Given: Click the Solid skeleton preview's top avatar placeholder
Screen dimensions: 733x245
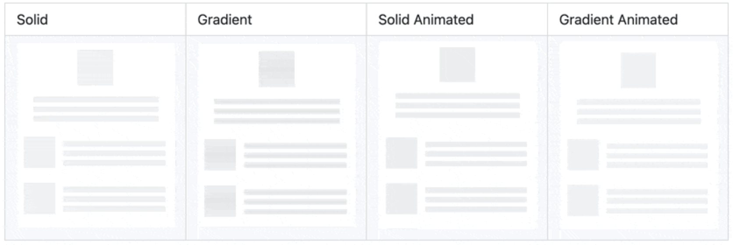Looking at the screenshot, I should pos(95,67).
